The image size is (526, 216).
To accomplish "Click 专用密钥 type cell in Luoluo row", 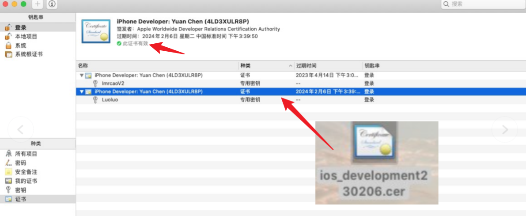I will point(250,100).
